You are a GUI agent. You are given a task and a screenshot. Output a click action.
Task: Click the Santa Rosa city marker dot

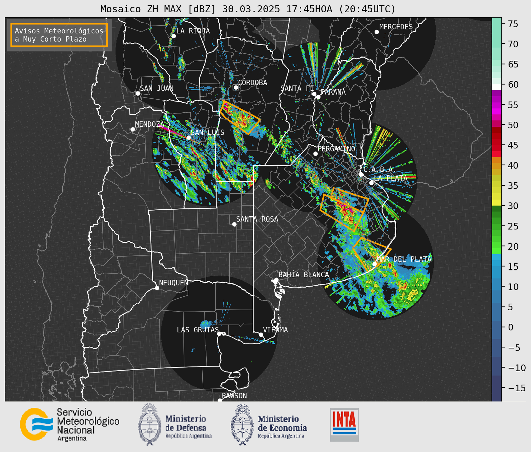tap(234, 224)
